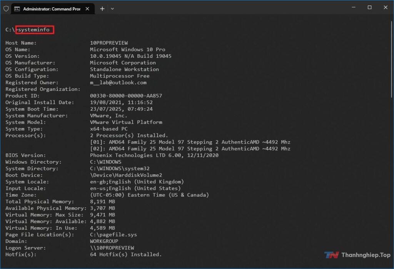Viewport: 394px width, 269px height.
Task: Click the Windows directory value C:\WINDOWS
Action: point(105,162)
